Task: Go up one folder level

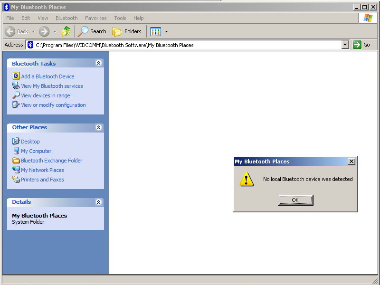Action: [66, 31]
